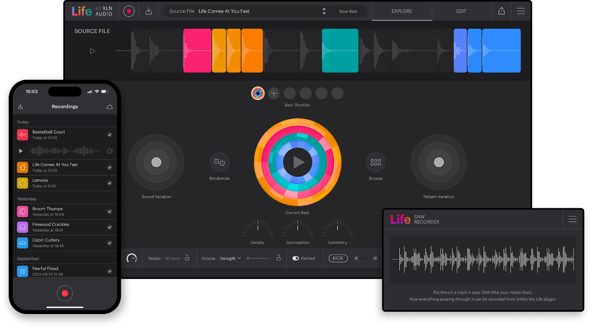Open the Browse grid icon

(375, 162)
